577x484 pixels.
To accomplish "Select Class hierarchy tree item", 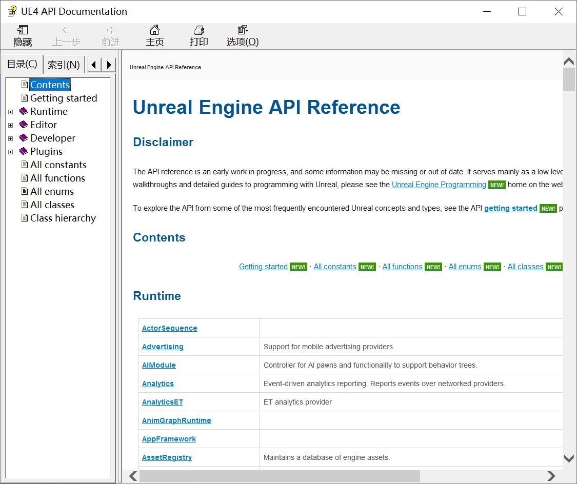I will [63, 218].
